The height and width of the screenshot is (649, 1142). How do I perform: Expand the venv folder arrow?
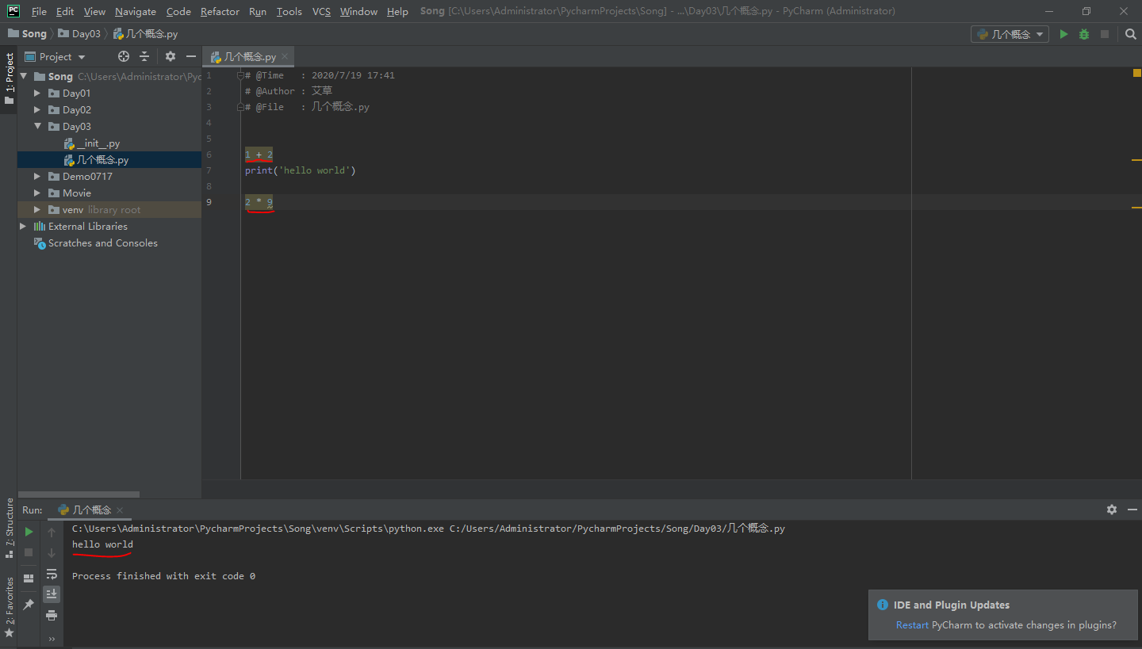(37, 209)
